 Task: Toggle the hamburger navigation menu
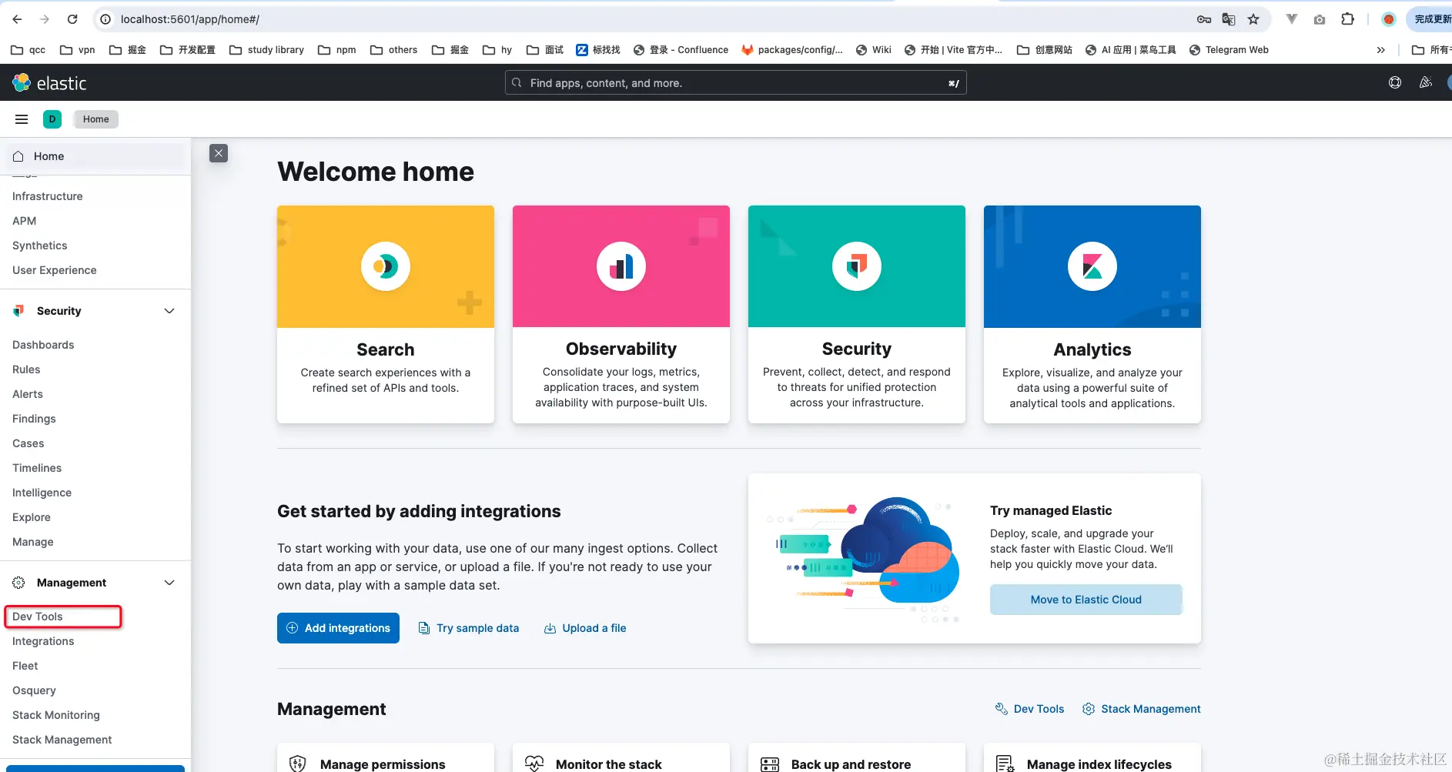[22, 119]
